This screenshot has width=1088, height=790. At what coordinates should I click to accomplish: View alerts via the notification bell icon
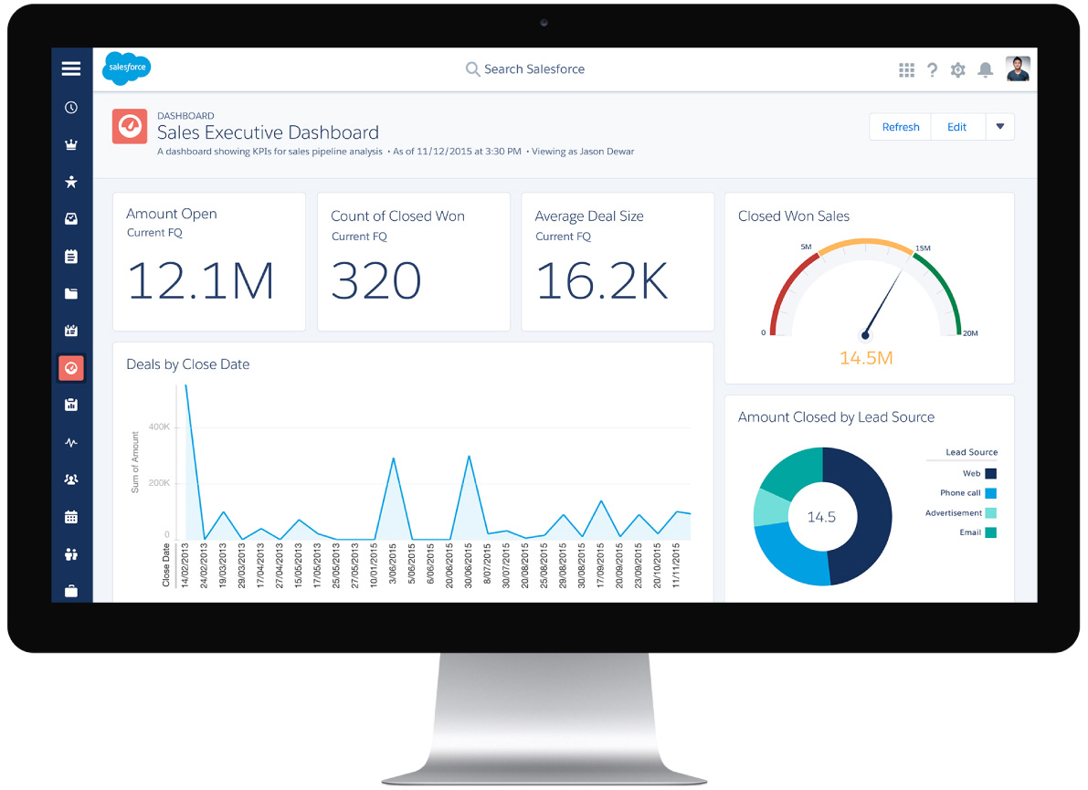click(x=985, y=69)
